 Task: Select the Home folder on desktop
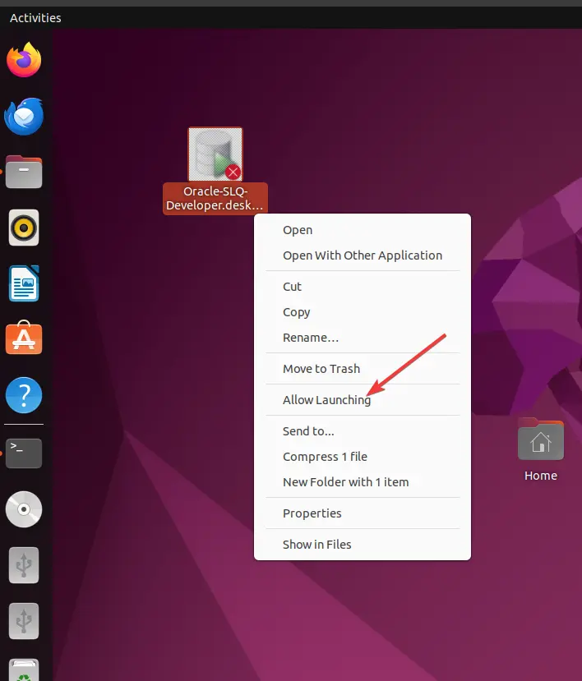[541, 439]
